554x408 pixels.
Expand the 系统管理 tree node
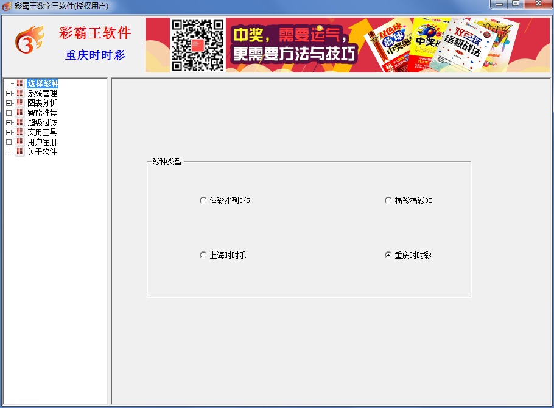(9, 93)
